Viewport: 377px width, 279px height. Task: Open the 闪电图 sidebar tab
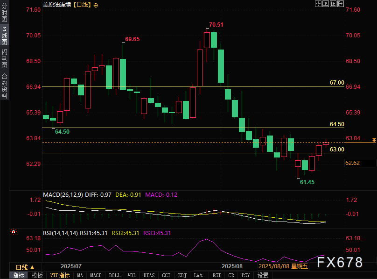(x=4, y=58)
